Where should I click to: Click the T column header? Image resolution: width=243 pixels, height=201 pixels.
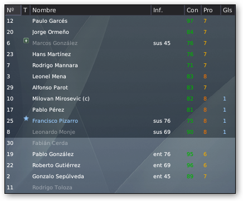[26, 10]
